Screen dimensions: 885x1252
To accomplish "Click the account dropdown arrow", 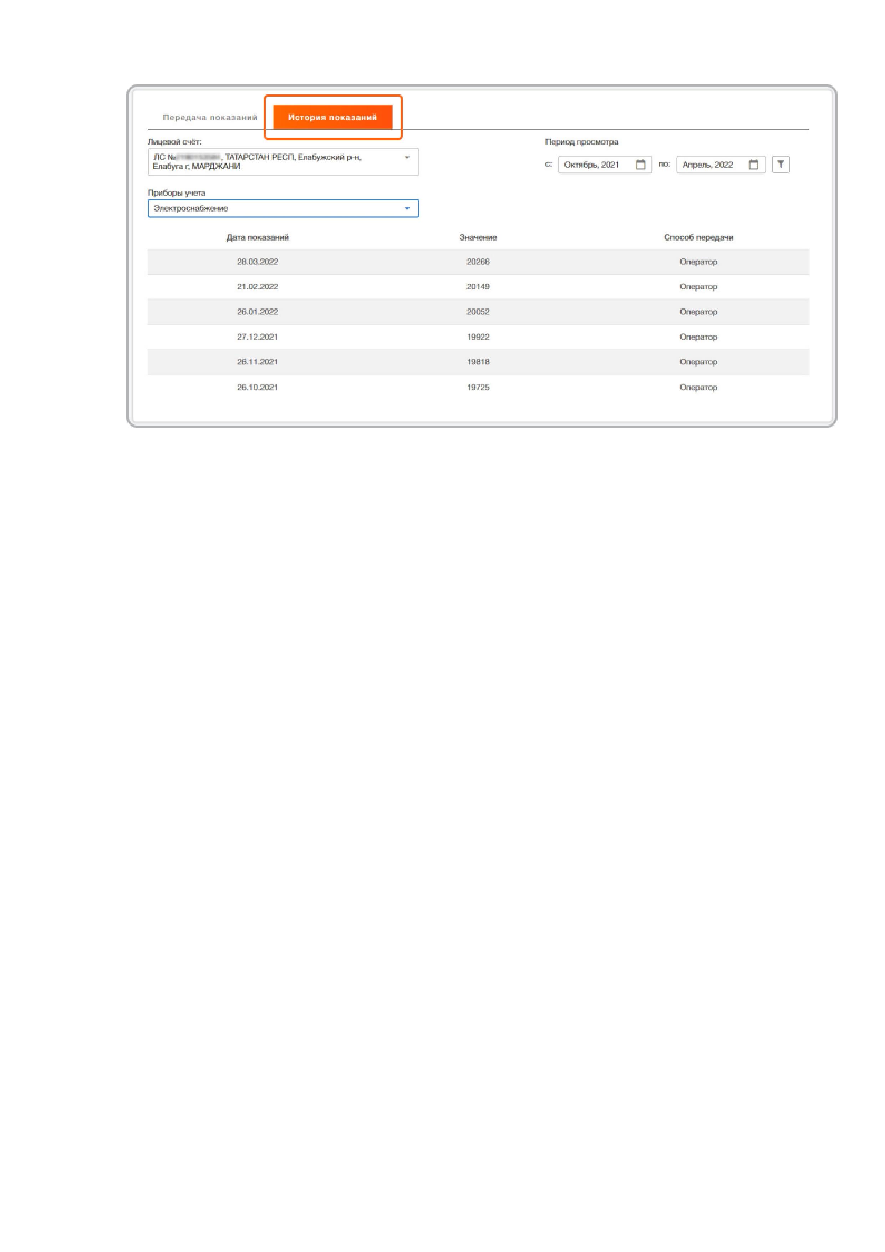I will click(x=407, y=158).
